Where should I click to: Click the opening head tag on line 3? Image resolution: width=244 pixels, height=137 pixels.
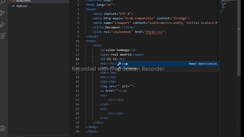click(91, 9)
